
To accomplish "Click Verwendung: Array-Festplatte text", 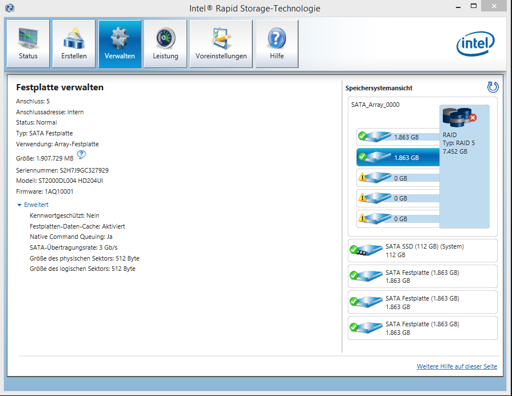I will [57, 144].
